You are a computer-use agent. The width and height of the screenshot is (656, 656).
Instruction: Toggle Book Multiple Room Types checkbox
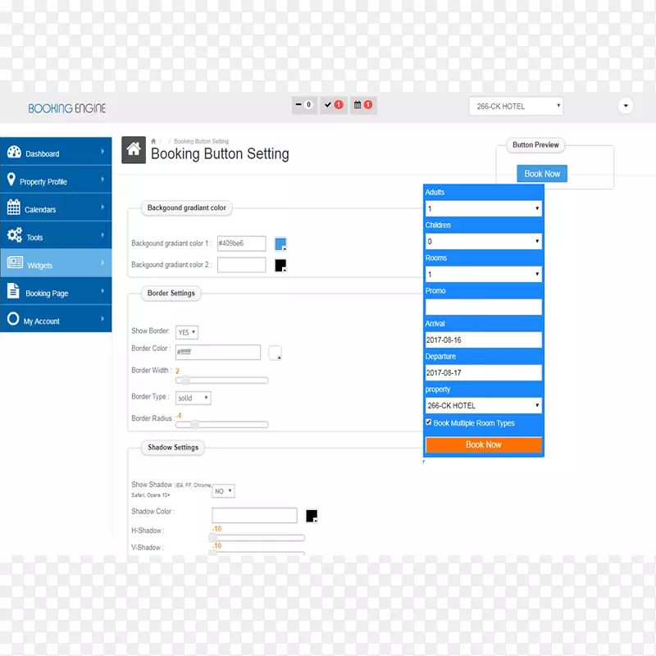[x=428, y=422]
